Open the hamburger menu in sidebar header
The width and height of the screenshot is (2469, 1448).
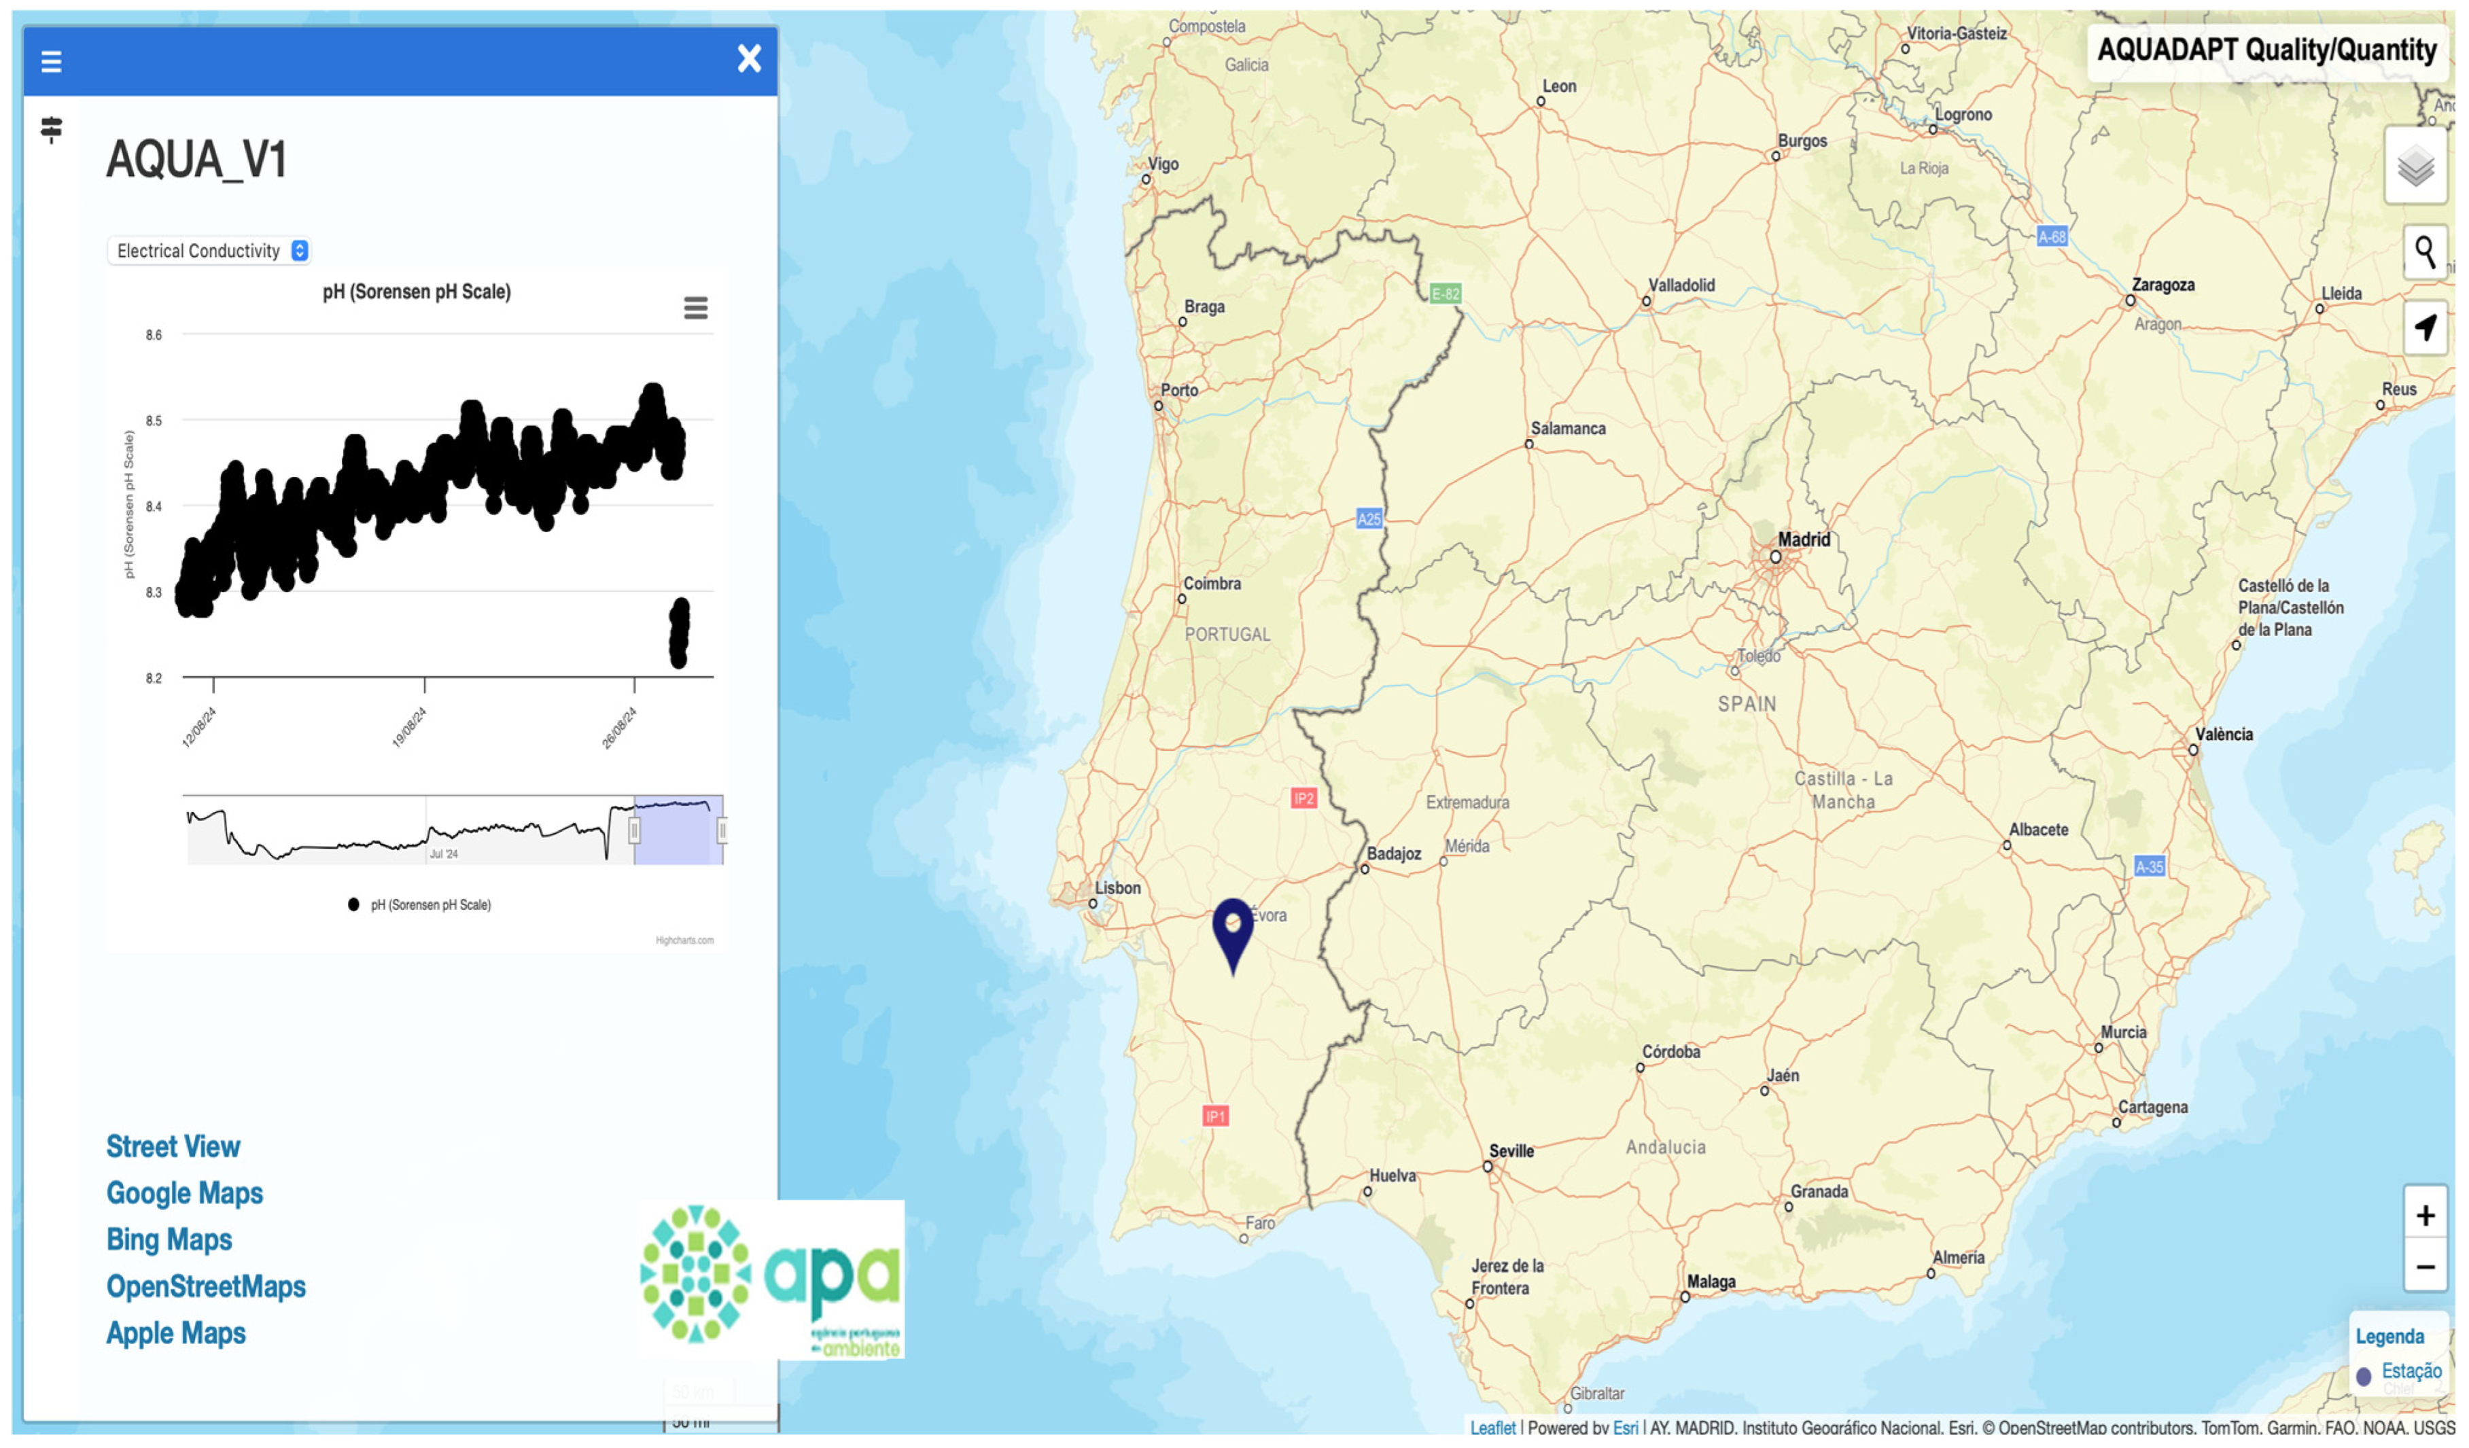click(x=51, y=62)
